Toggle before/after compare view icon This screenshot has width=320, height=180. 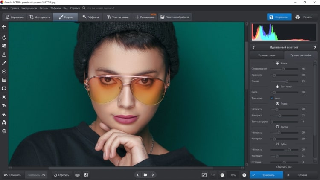(x=86, y=175)
